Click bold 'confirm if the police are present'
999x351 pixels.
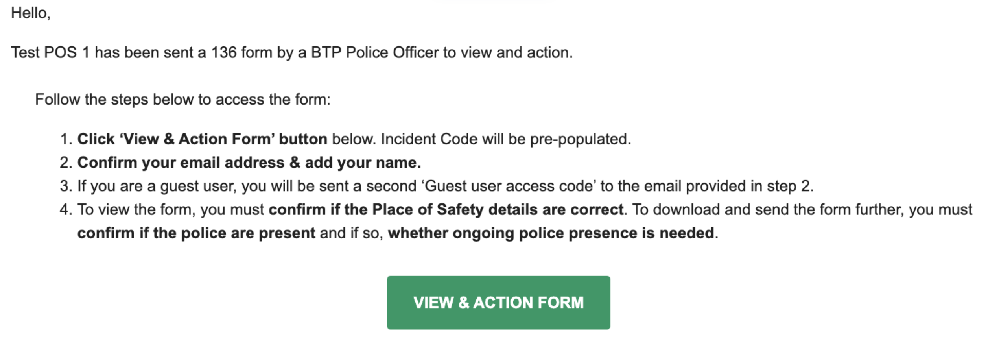(196, 233)
